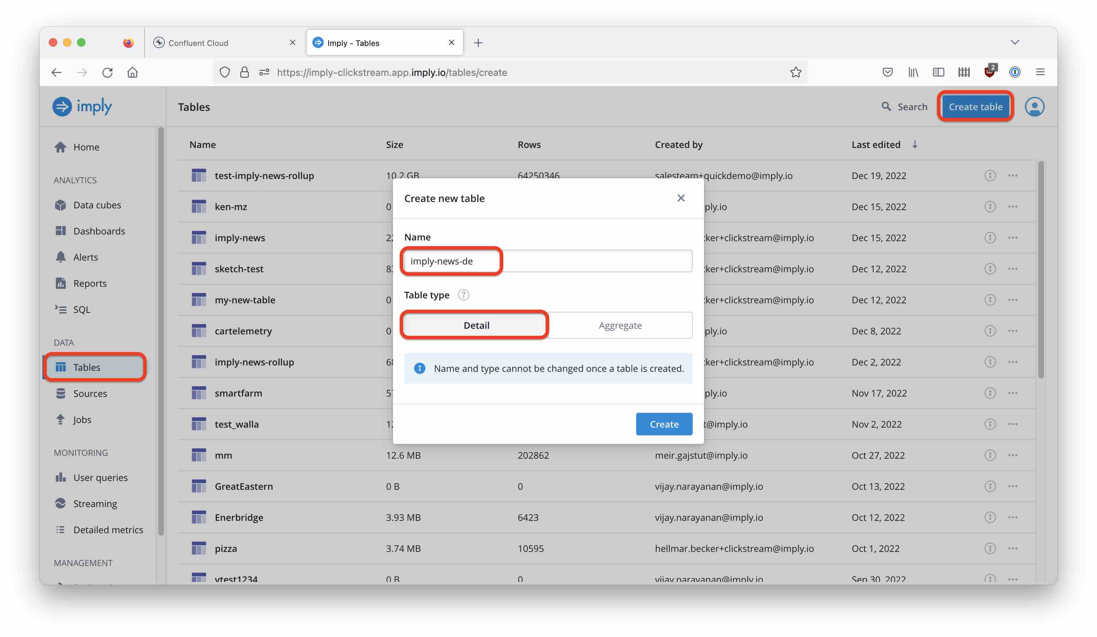Click the info icon for test-imply-news-rollup
Screen dimensions: 1097x637
click(990, 175)
